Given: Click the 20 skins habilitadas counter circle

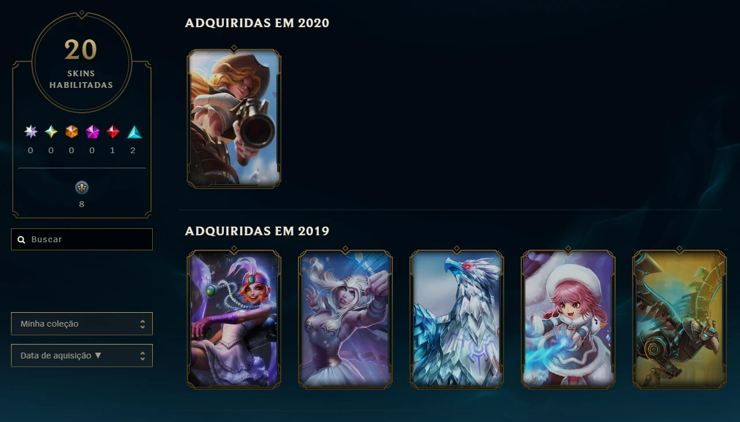Looking at the screenshot, I should click(x=82, y=62).
